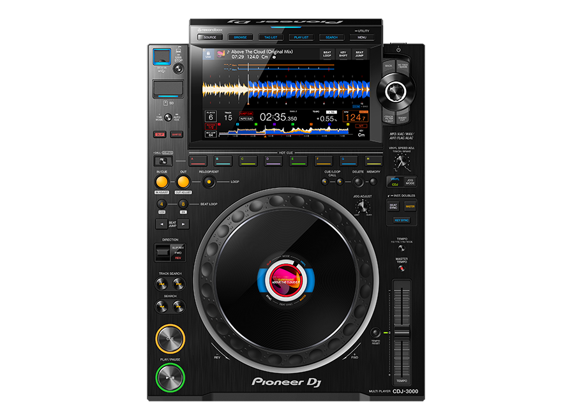
Task: Hit the PLAY/PAUSE button
Action: (x=170, y=378)
